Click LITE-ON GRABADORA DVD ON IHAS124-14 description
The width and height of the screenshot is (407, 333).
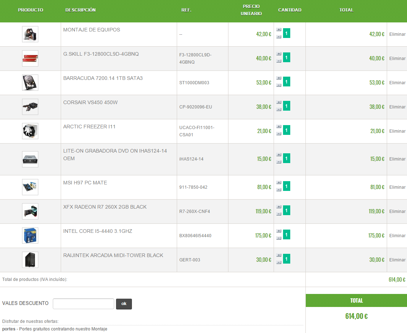coord(115,155)
